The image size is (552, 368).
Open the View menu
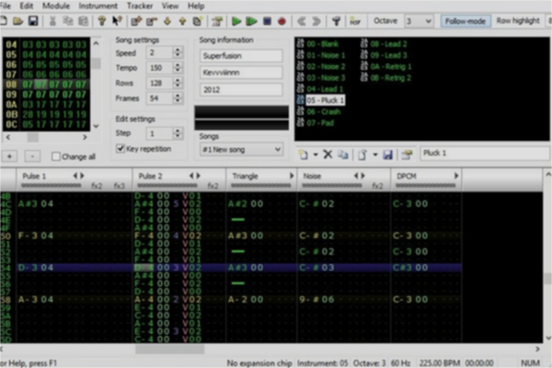point(170,6)
